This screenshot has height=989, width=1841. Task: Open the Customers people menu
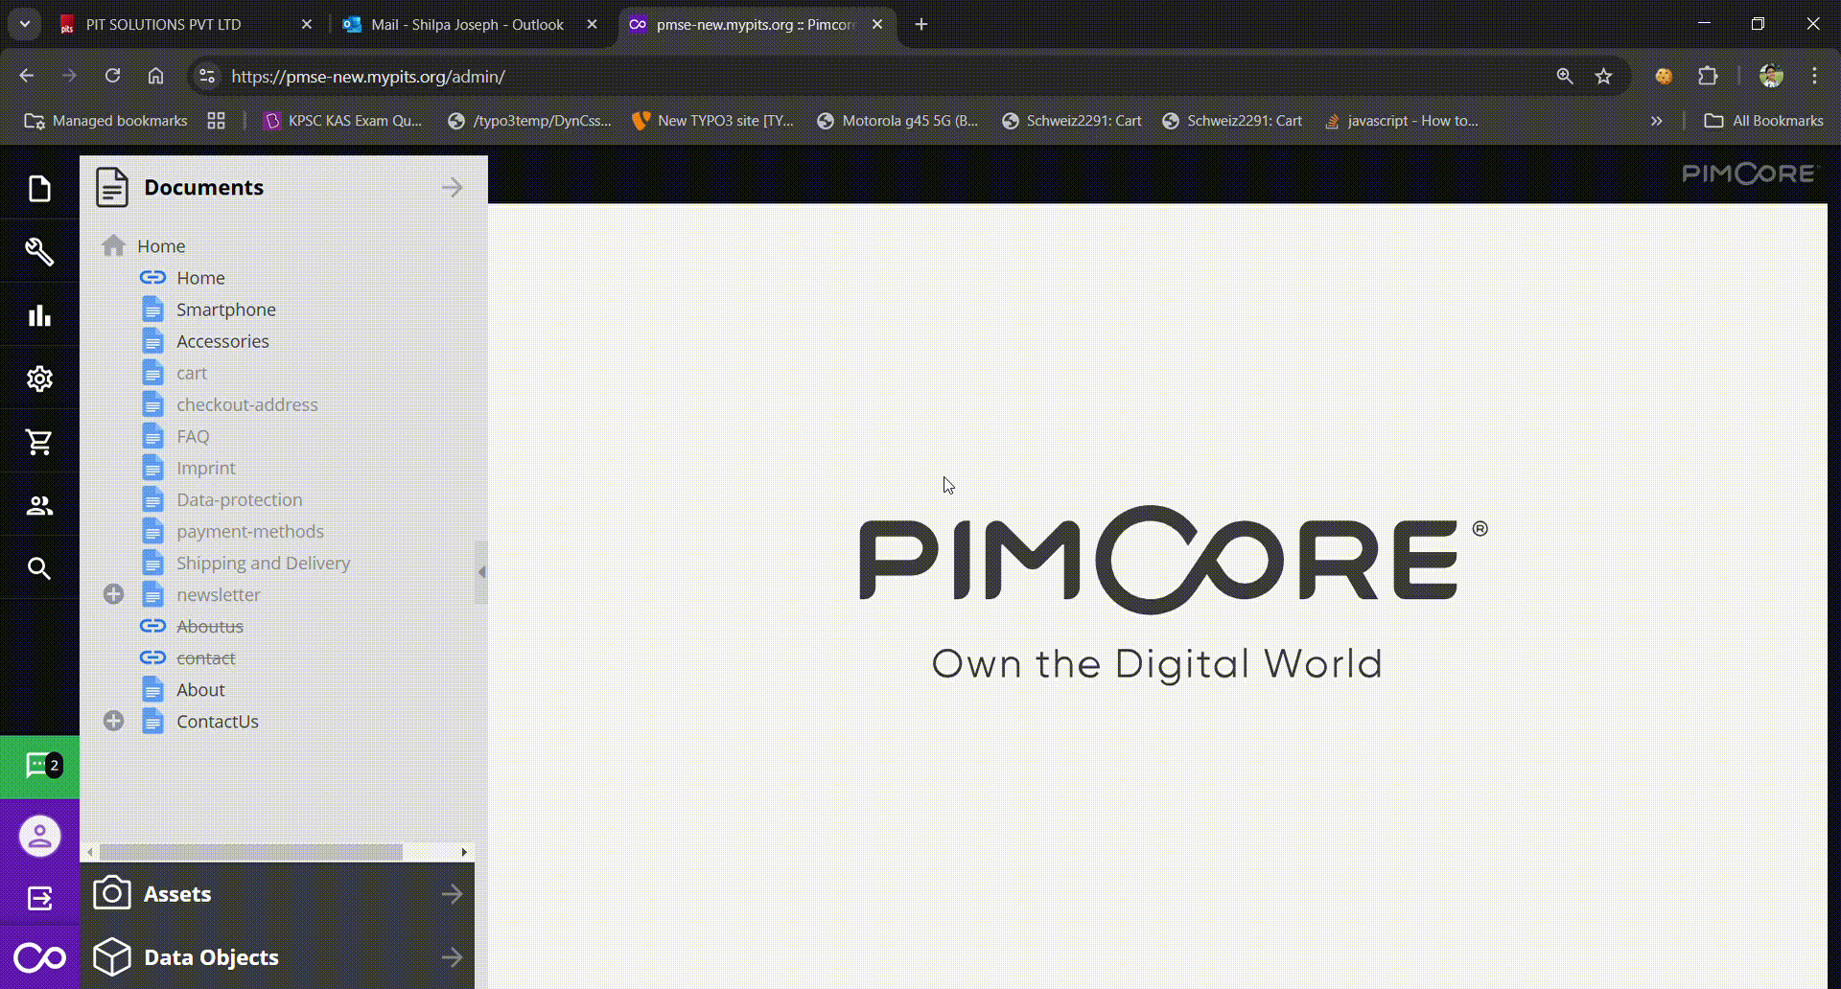pos(39,504)
